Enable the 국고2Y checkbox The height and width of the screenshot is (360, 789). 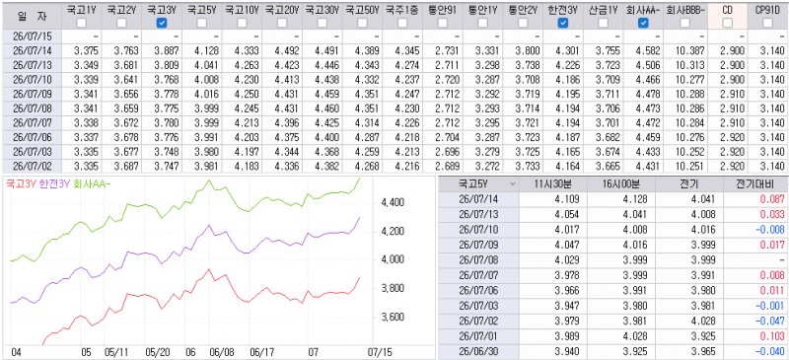coord(121,23)
